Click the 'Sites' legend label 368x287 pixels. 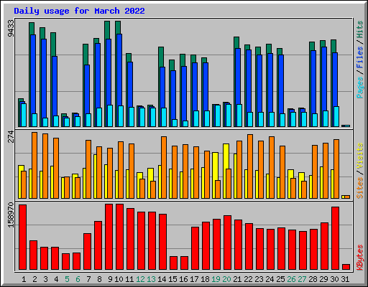(x=359, y=188)
